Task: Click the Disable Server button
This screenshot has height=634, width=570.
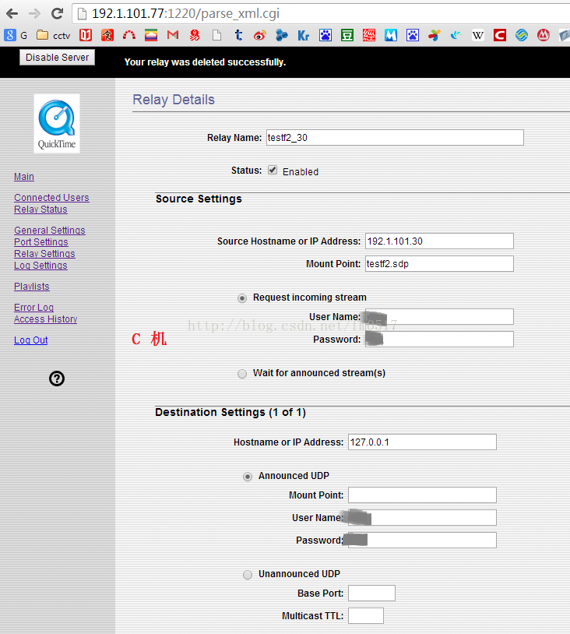Action: click(57, 58)
